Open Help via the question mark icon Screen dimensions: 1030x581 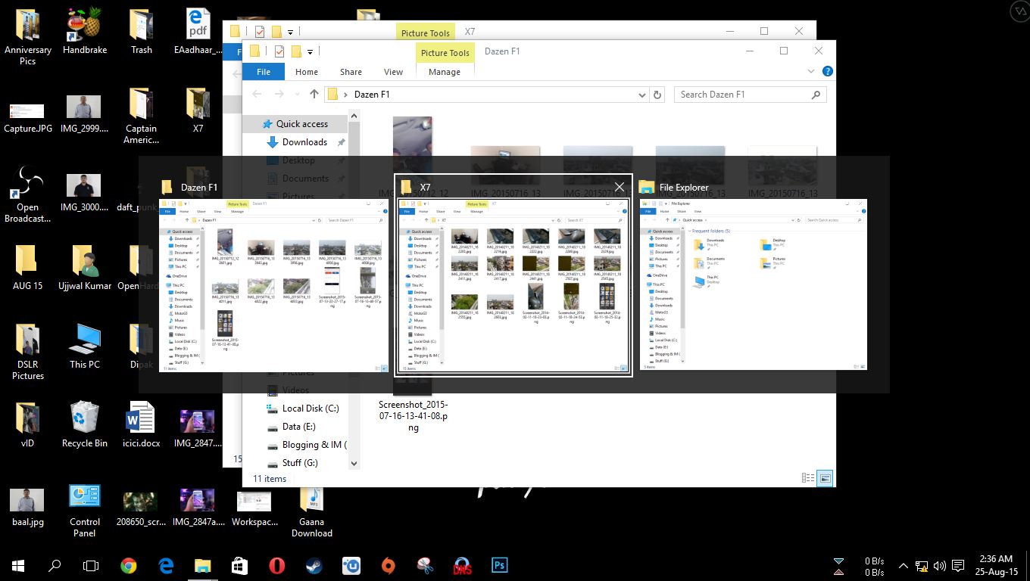tap(827, 71)
